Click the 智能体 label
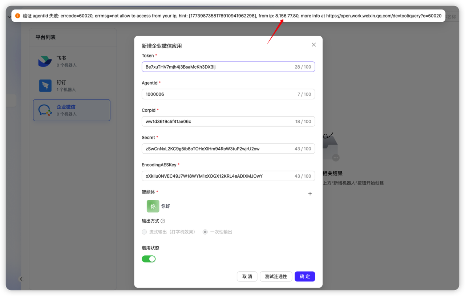 148,192
